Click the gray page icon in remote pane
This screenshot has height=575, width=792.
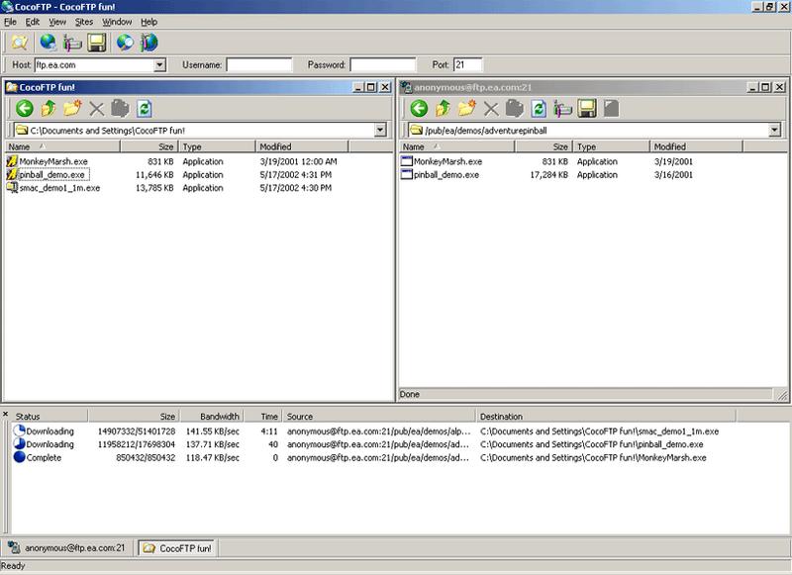[611, 108]
